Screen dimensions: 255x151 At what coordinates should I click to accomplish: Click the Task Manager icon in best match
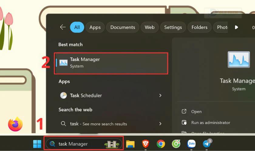(63, 63)
